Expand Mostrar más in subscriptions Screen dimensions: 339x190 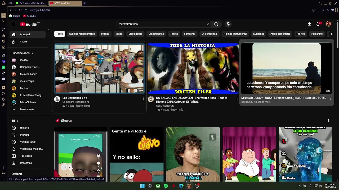(28, 109)
